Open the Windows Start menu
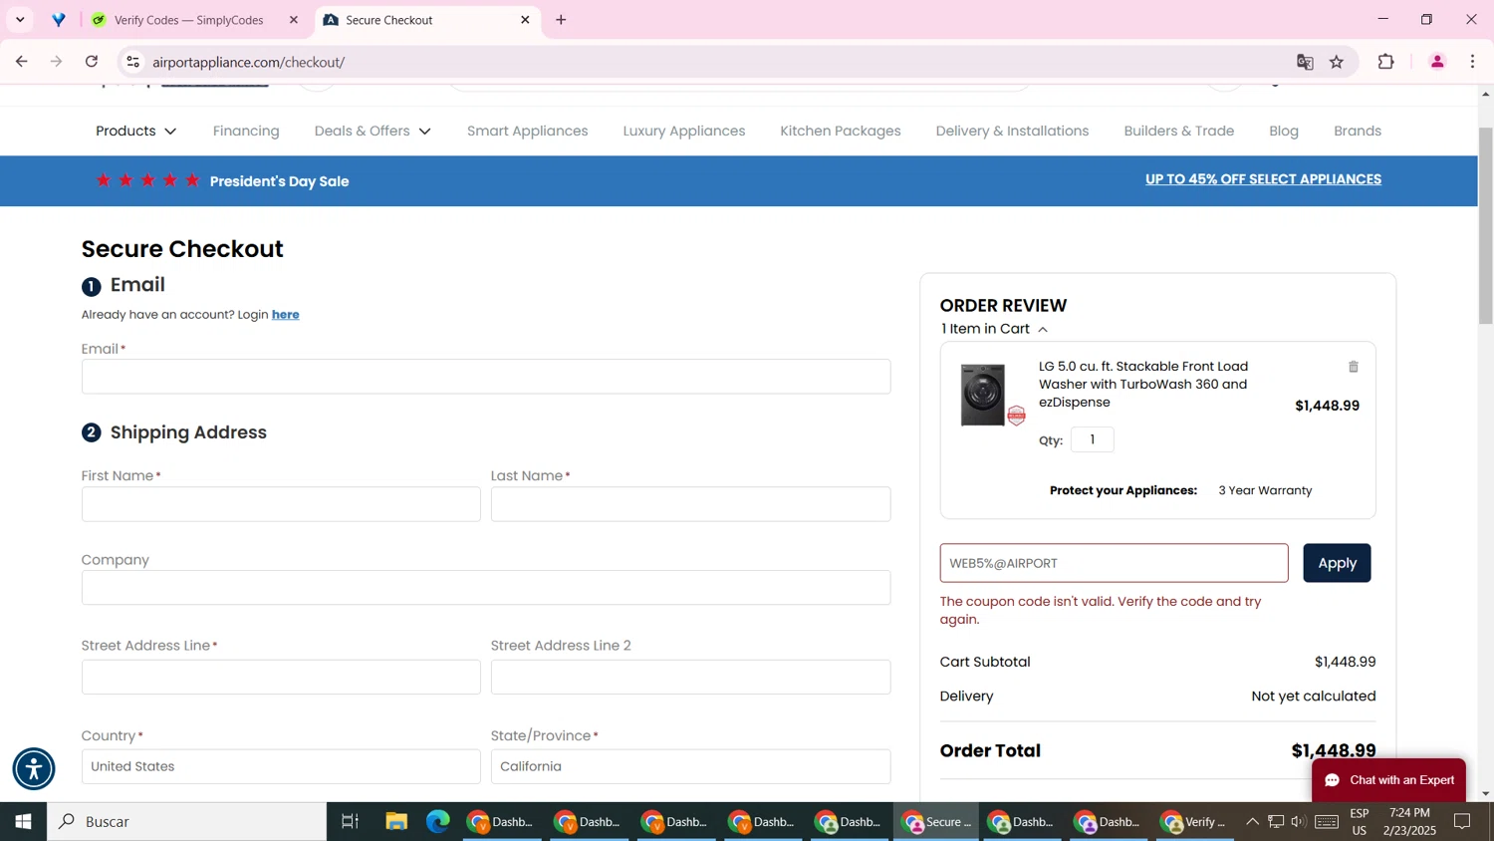 pos(23,822)
